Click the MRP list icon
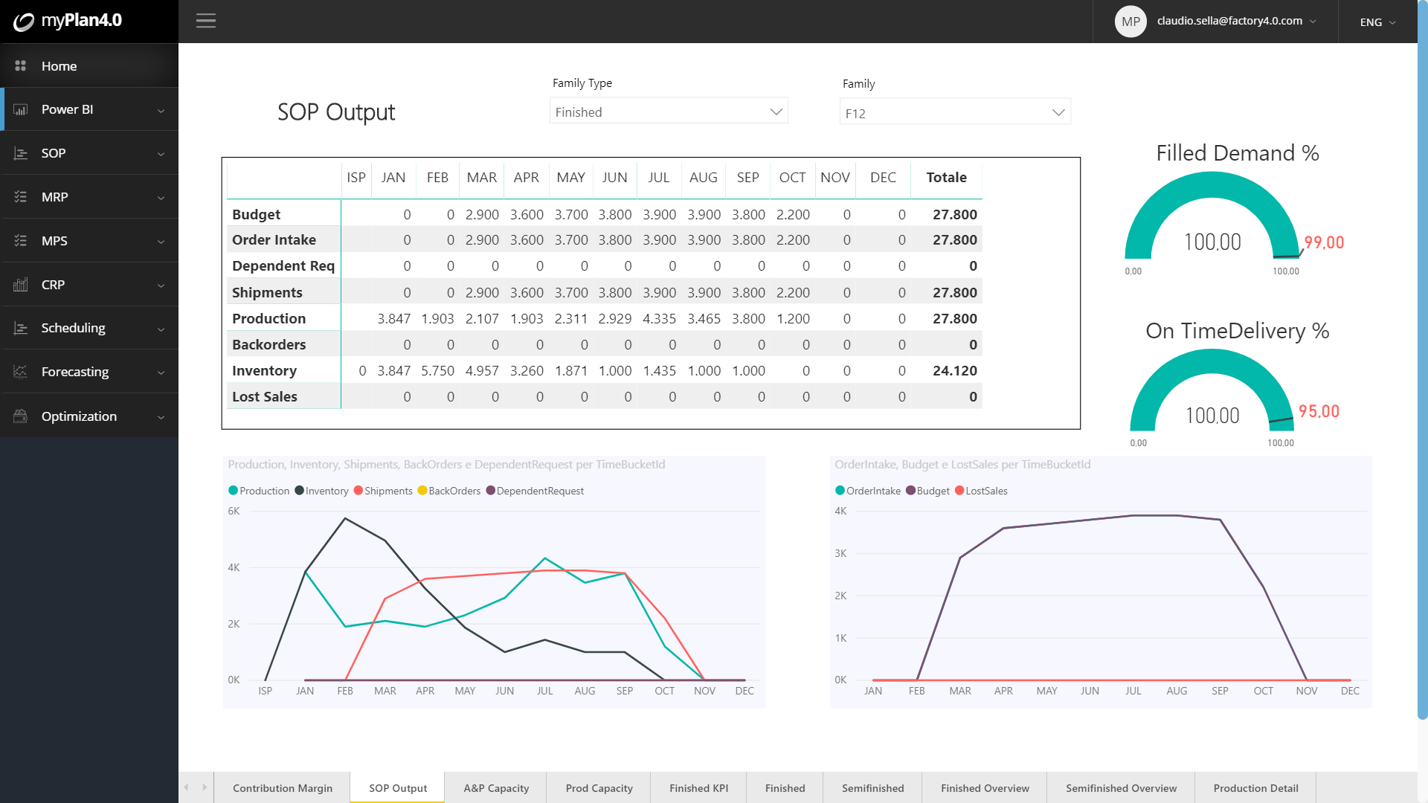The height and width of the screenshot is (803, 1428). [x=21, y=197]
